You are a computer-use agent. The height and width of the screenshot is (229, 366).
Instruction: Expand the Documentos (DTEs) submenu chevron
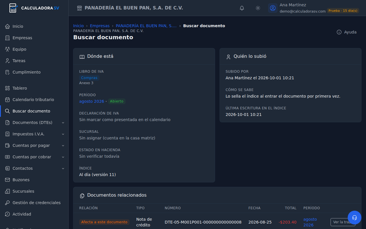pyautogui.click(x=63, y=123)
